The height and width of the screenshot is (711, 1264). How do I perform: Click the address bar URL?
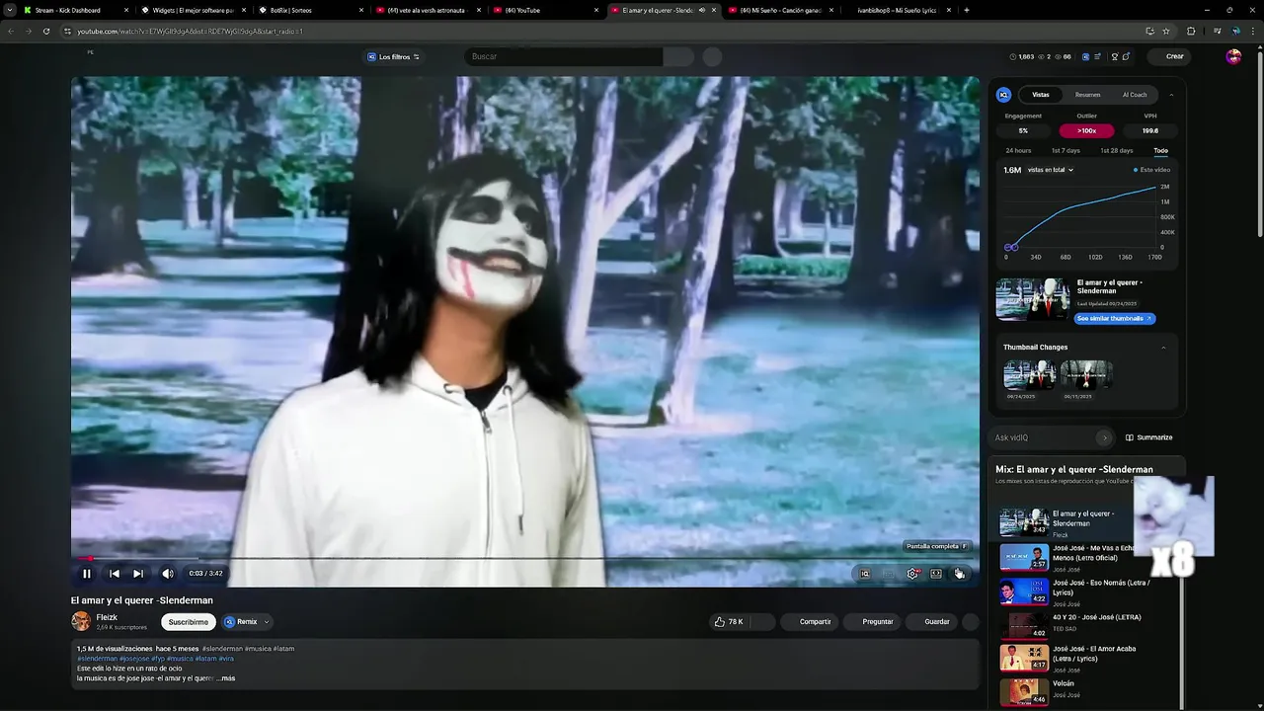click(x=190, y=31)
